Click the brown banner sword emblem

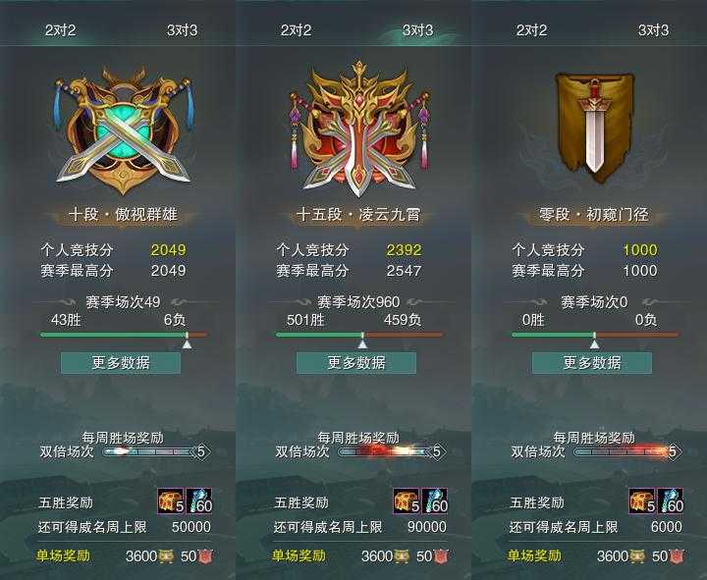point(594,128)
